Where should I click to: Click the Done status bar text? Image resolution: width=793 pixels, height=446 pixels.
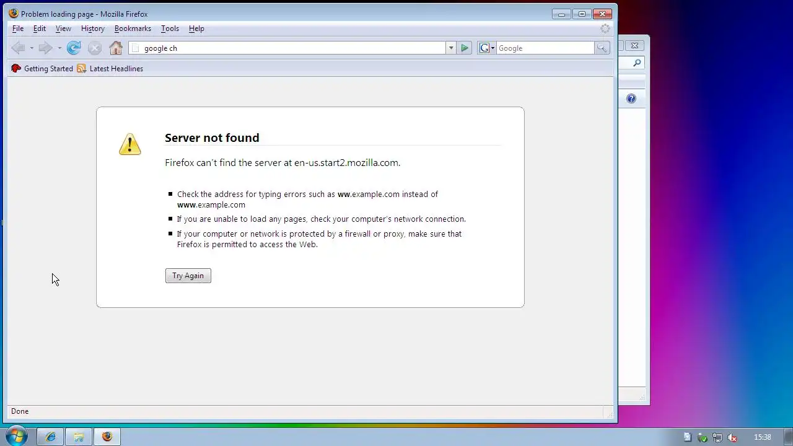point(20,411)
